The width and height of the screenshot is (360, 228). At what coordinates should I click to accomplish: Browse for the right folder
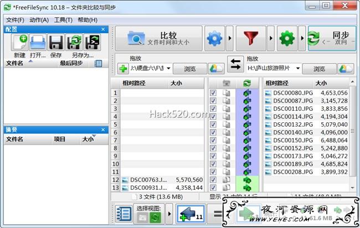(x=319, y=69)
